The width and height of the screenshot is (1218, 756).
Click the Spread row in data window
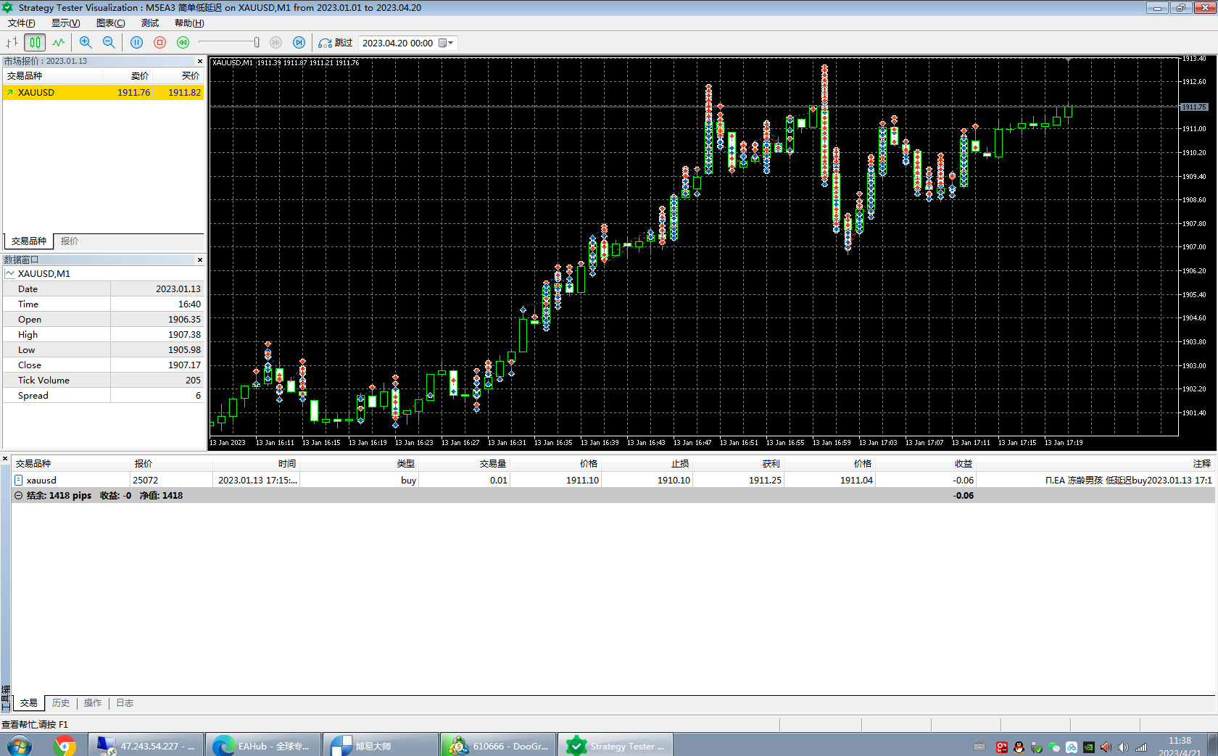point(103,396)
